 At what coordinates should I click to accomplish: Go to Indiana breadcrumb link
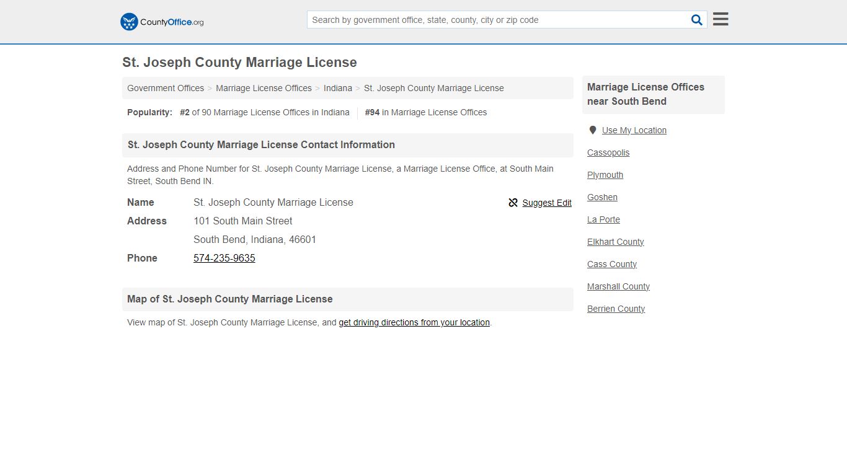[338, 88]
